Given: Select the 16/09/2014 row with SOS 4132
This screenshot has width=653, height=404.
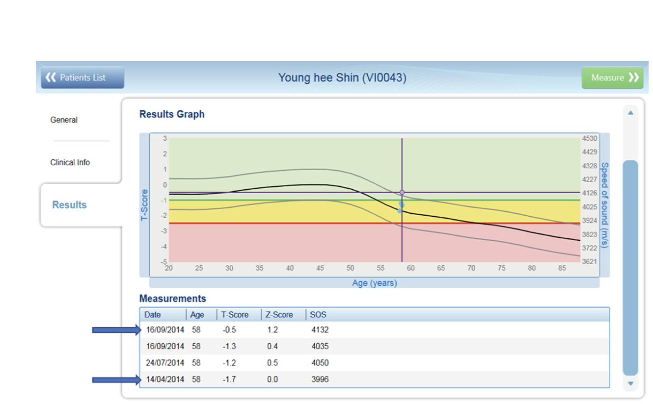Looking at the screenshot, I should pos(375,330).
